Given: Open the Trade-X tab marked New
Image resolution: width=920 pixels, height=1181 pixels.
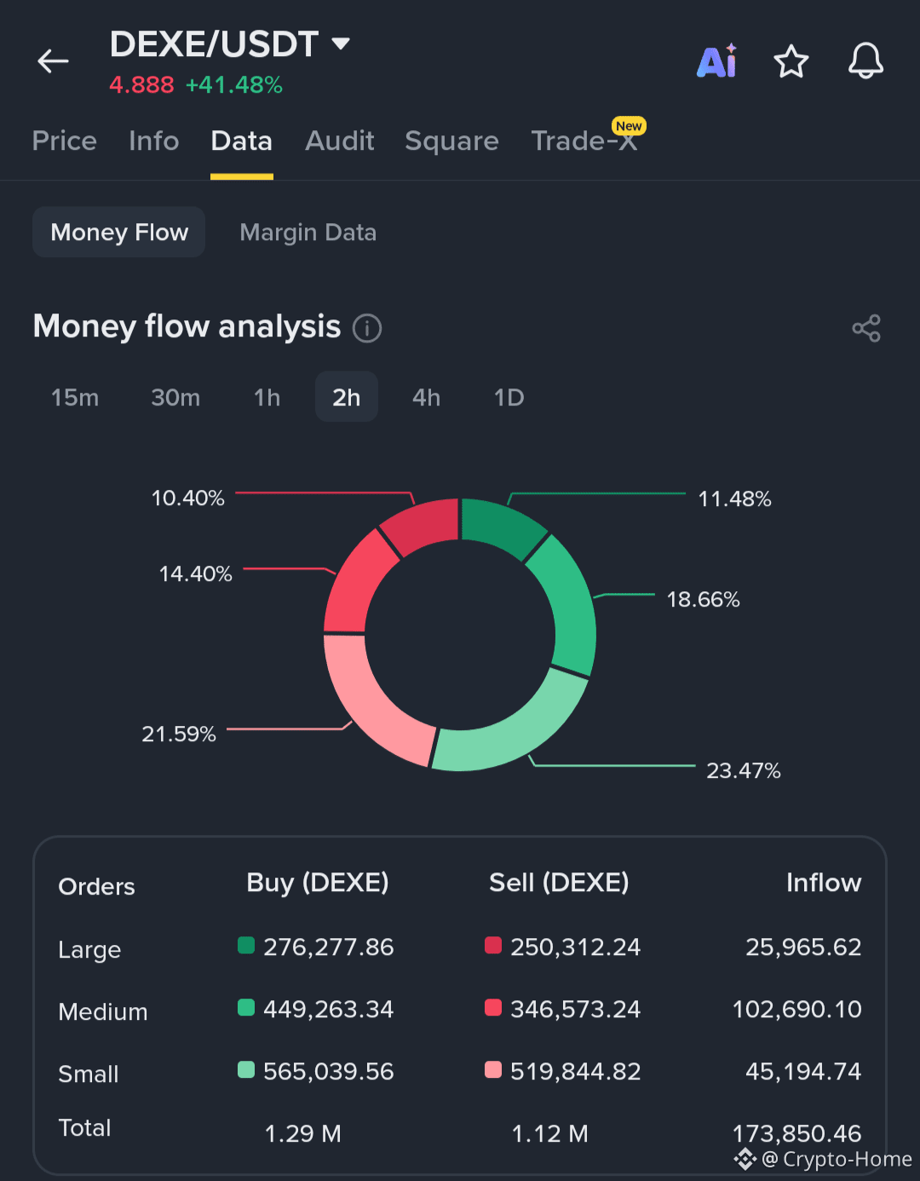Looking at the screenshot, I should pos(584,141).
